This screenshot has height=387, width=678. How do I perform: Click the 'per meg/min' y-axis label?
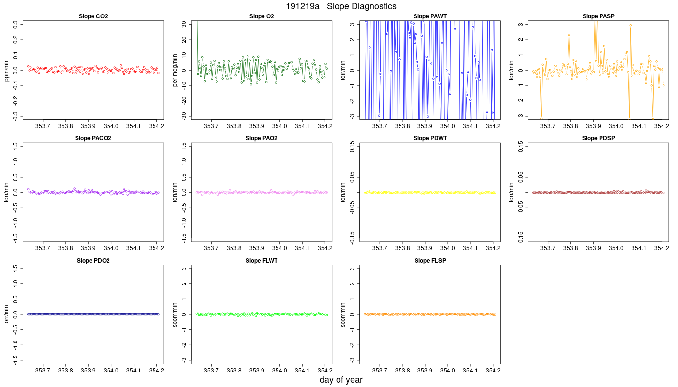tap(175, 70)
